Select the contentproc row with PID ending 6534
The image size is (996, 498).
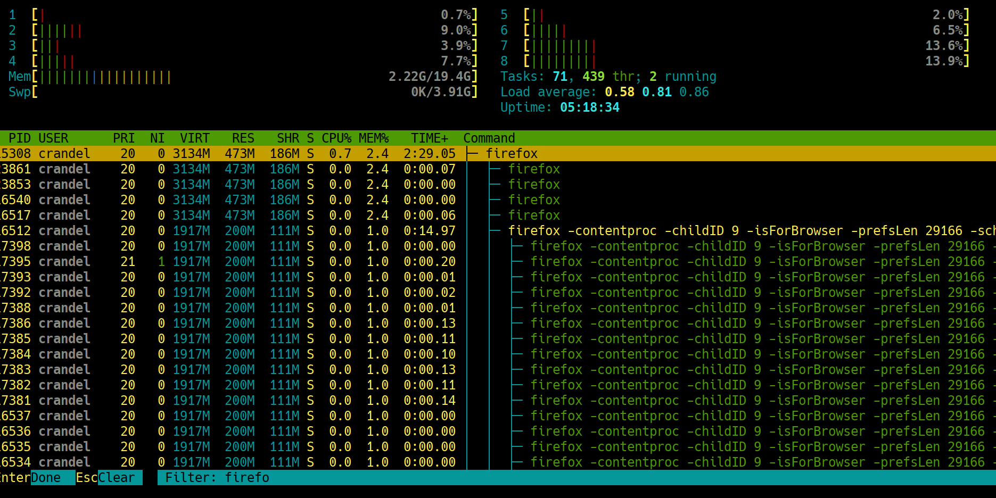(498, 462)
